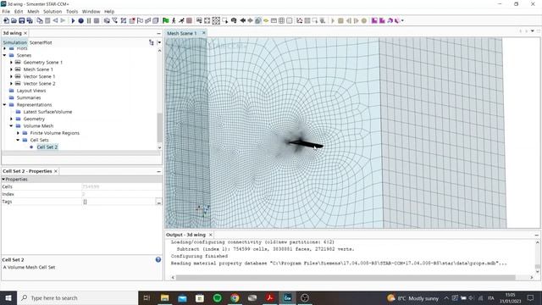The image size is (542, 305).
Task: Click the red-marked Clear Generated Meshes icon
Action: pos(132,20)
